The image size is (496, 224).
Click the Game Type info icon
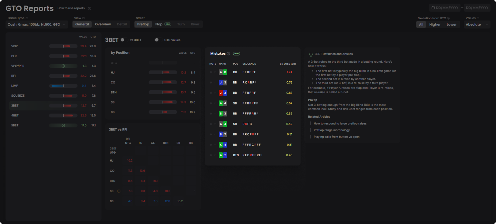[27, 18]
